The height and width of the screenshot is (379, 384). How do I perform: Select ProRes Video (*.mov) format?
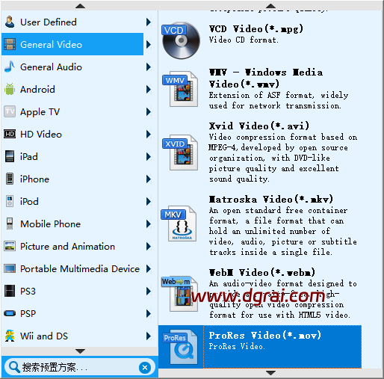260,347
